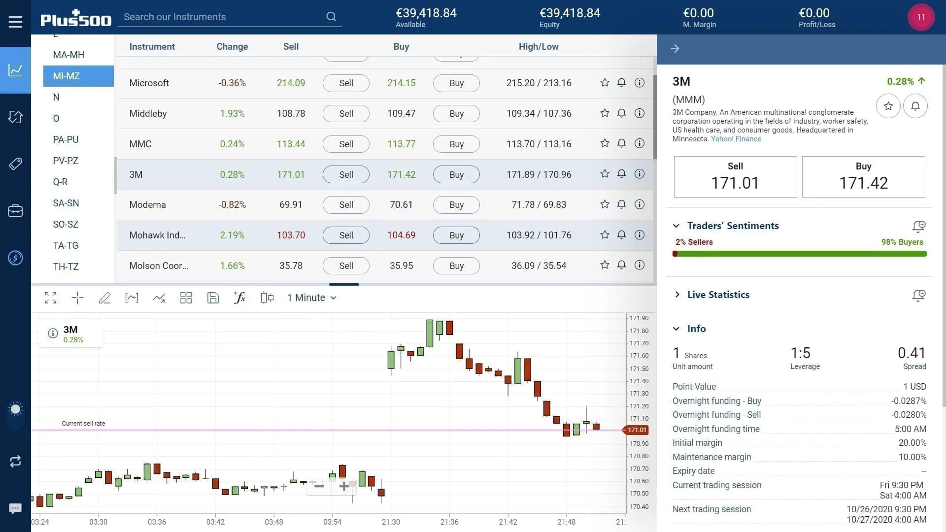Open the 1 Minute timeframe dropdown
946x532 pixels.
coord(311,298)
